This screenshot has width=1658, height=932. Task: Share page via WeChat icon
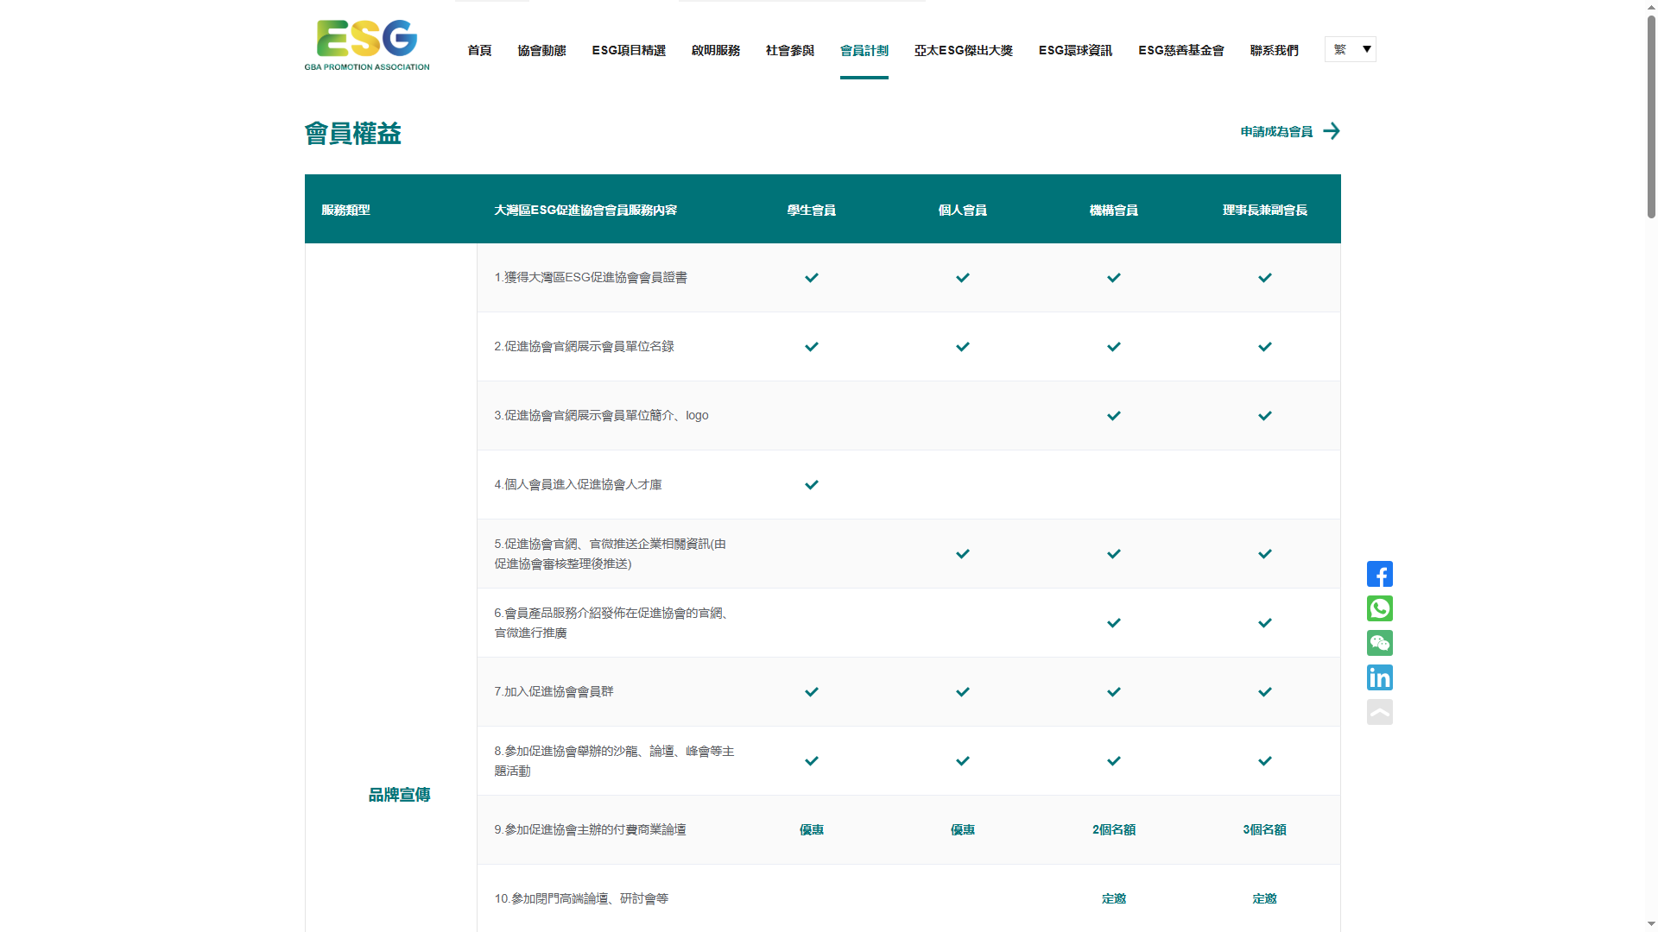click(1379, 643)
